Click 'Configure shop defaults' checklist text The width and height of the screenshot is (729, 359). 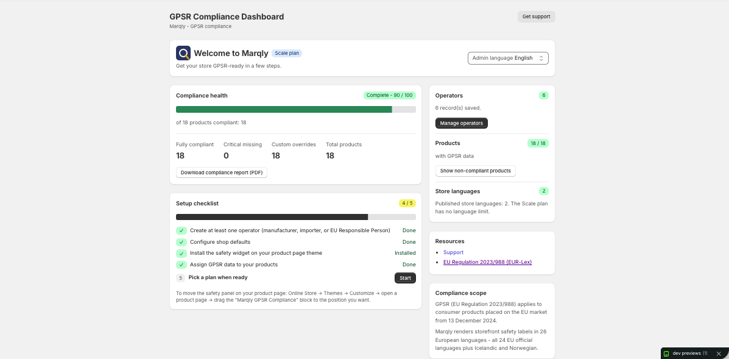[220, 242]
